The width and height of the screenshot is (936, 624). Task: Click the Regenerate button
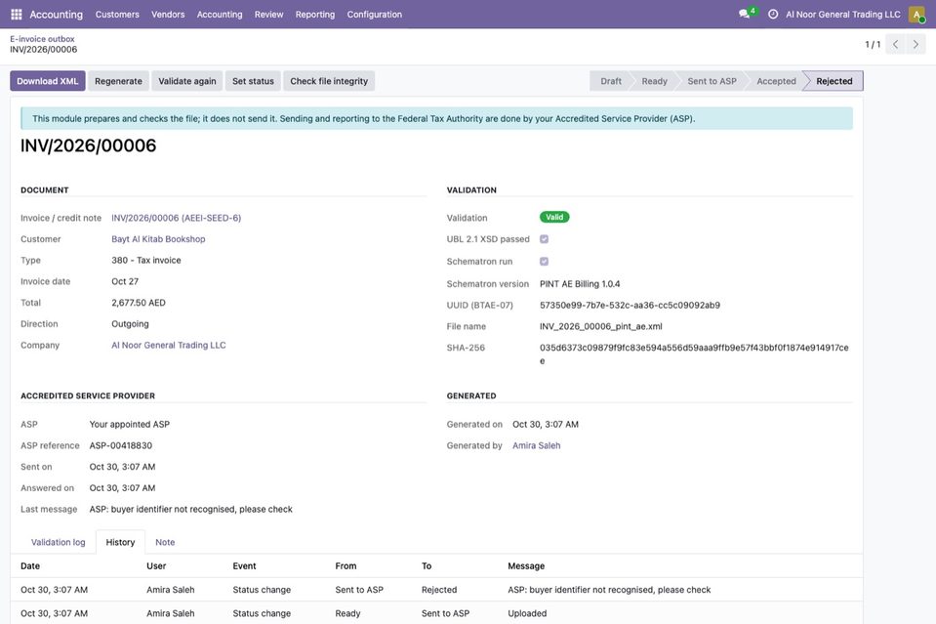click(118, 81)
